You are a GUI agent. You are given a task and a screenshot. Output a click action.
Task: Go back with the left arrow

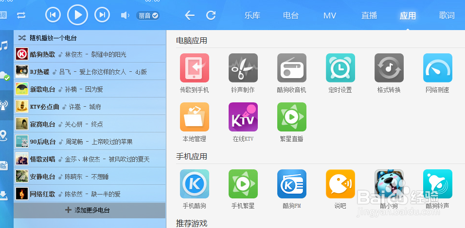pyautogui.click(x=190, y=16)
